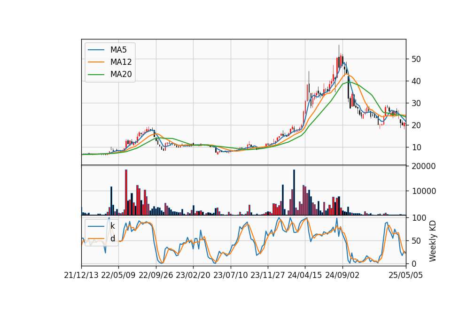Click the KD axis value 100
The height and width of the screenshot is (324, 451).
click(419, 218)
